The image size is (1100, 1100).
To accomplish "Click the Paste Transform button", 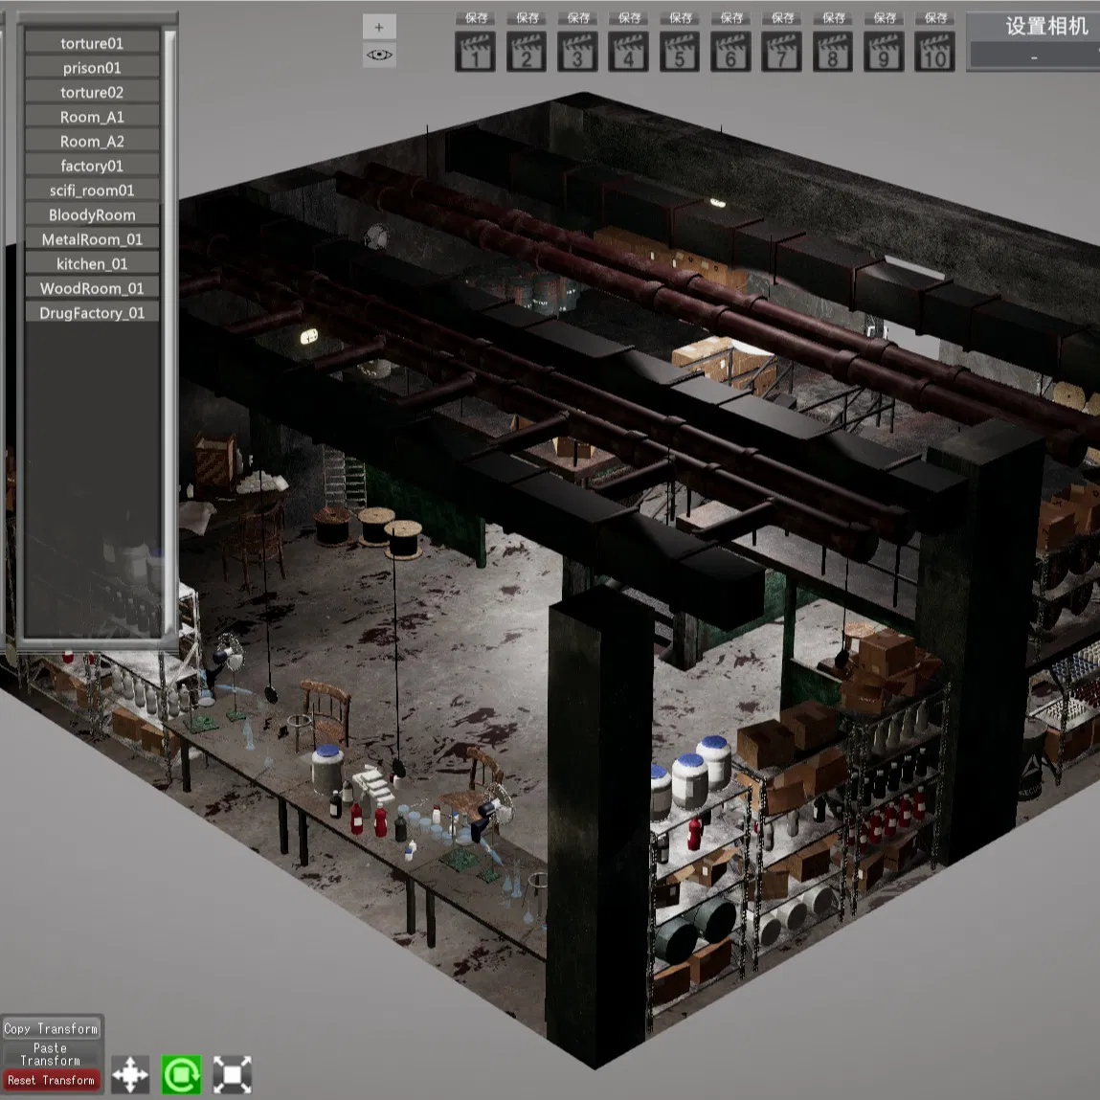I will tap(51, 1054).
